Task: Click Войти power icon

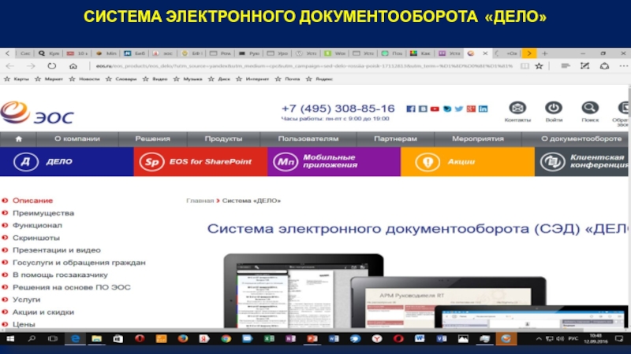Action: [x=554, y=108]
